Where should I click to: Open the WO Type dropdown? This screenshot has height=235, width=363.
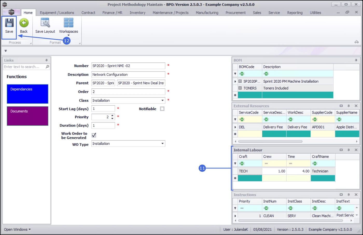coord(163,144)
